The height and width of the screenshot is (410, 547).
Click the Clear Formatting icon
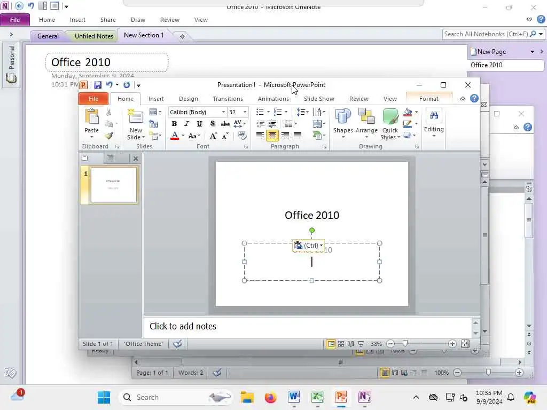click(x=242, y=136)
